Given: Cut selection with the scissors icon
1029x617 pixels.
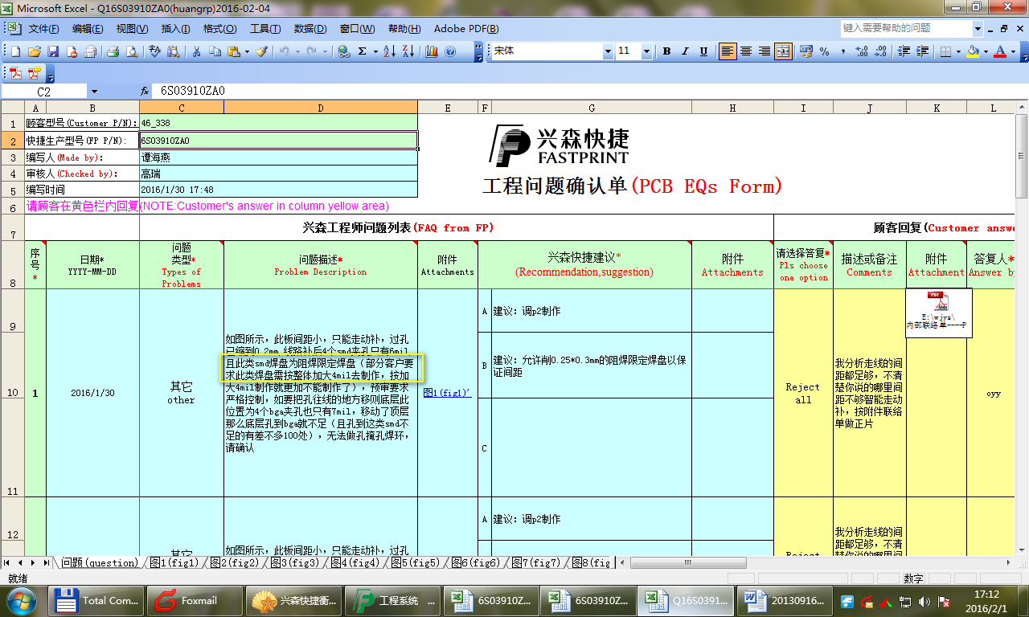Looking at the screenshot, I should (195, 51).
